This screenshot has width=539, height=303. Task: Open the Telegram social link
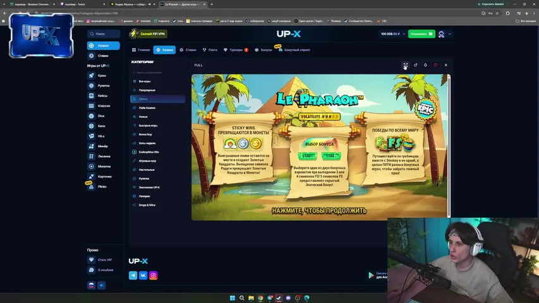pos(133,275)
